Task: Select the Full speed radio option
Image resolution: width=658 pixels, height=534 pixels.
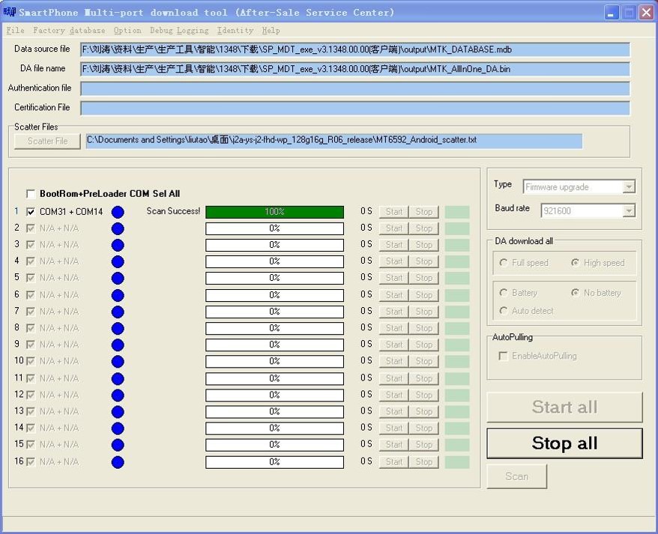Action: click(x=504, y=263)
